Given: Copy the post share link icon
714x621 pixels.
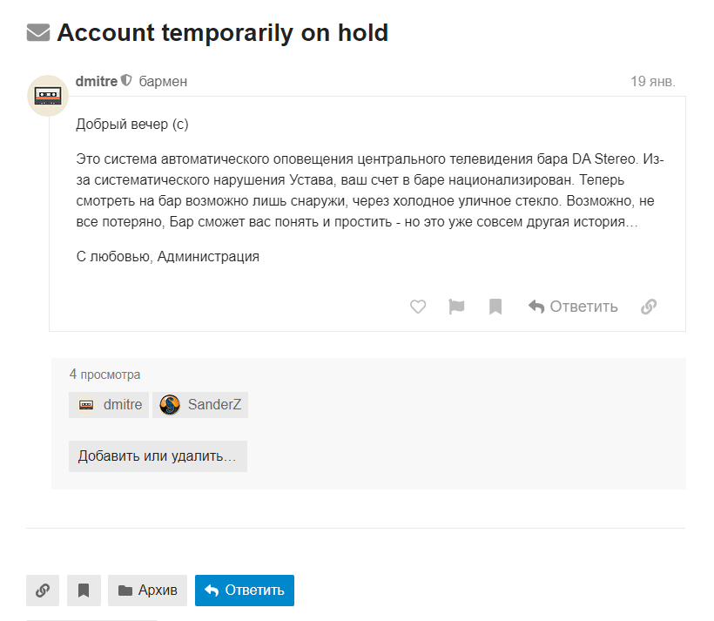Looking at the screenshot, I should 649,307.
